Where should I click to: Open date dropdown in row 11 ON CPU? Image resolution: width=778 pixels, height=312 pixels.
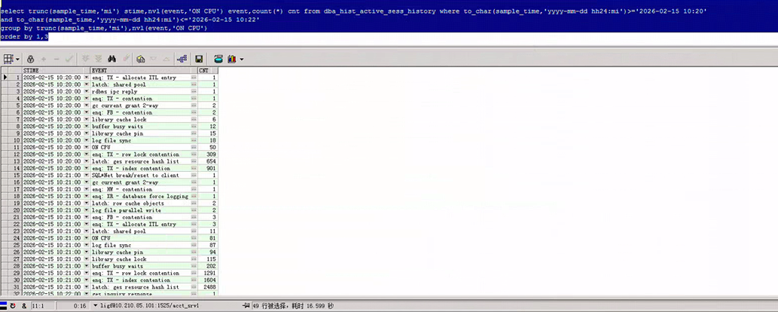pyautogui.click(x=87, y=148)
